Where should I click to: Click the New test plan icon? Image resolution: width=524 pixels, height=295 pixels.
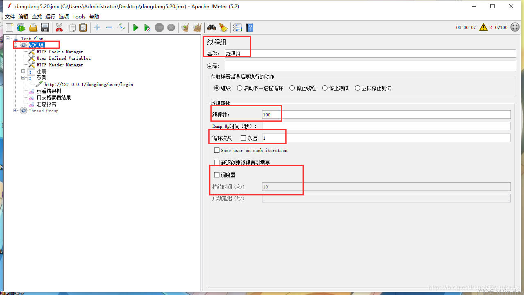[x=9, y=27]
